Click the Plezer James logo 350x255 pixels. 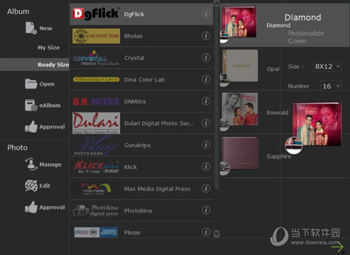coord(96,232)
